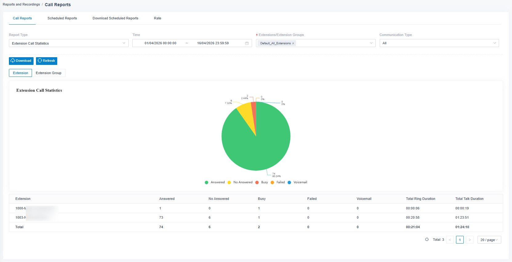512x262 pixels.
Task: Click the start time 01/04/2026 00:00:00 field
Action: pyautogui.click(x=160, y=43)
